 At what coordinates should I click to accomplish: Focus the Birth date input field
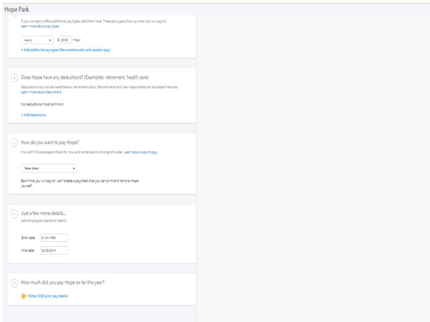click(54, 238)
